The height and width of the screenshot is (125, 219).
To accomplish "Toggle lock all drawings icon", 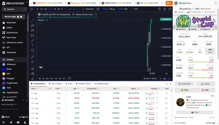I will click(33, 79).
